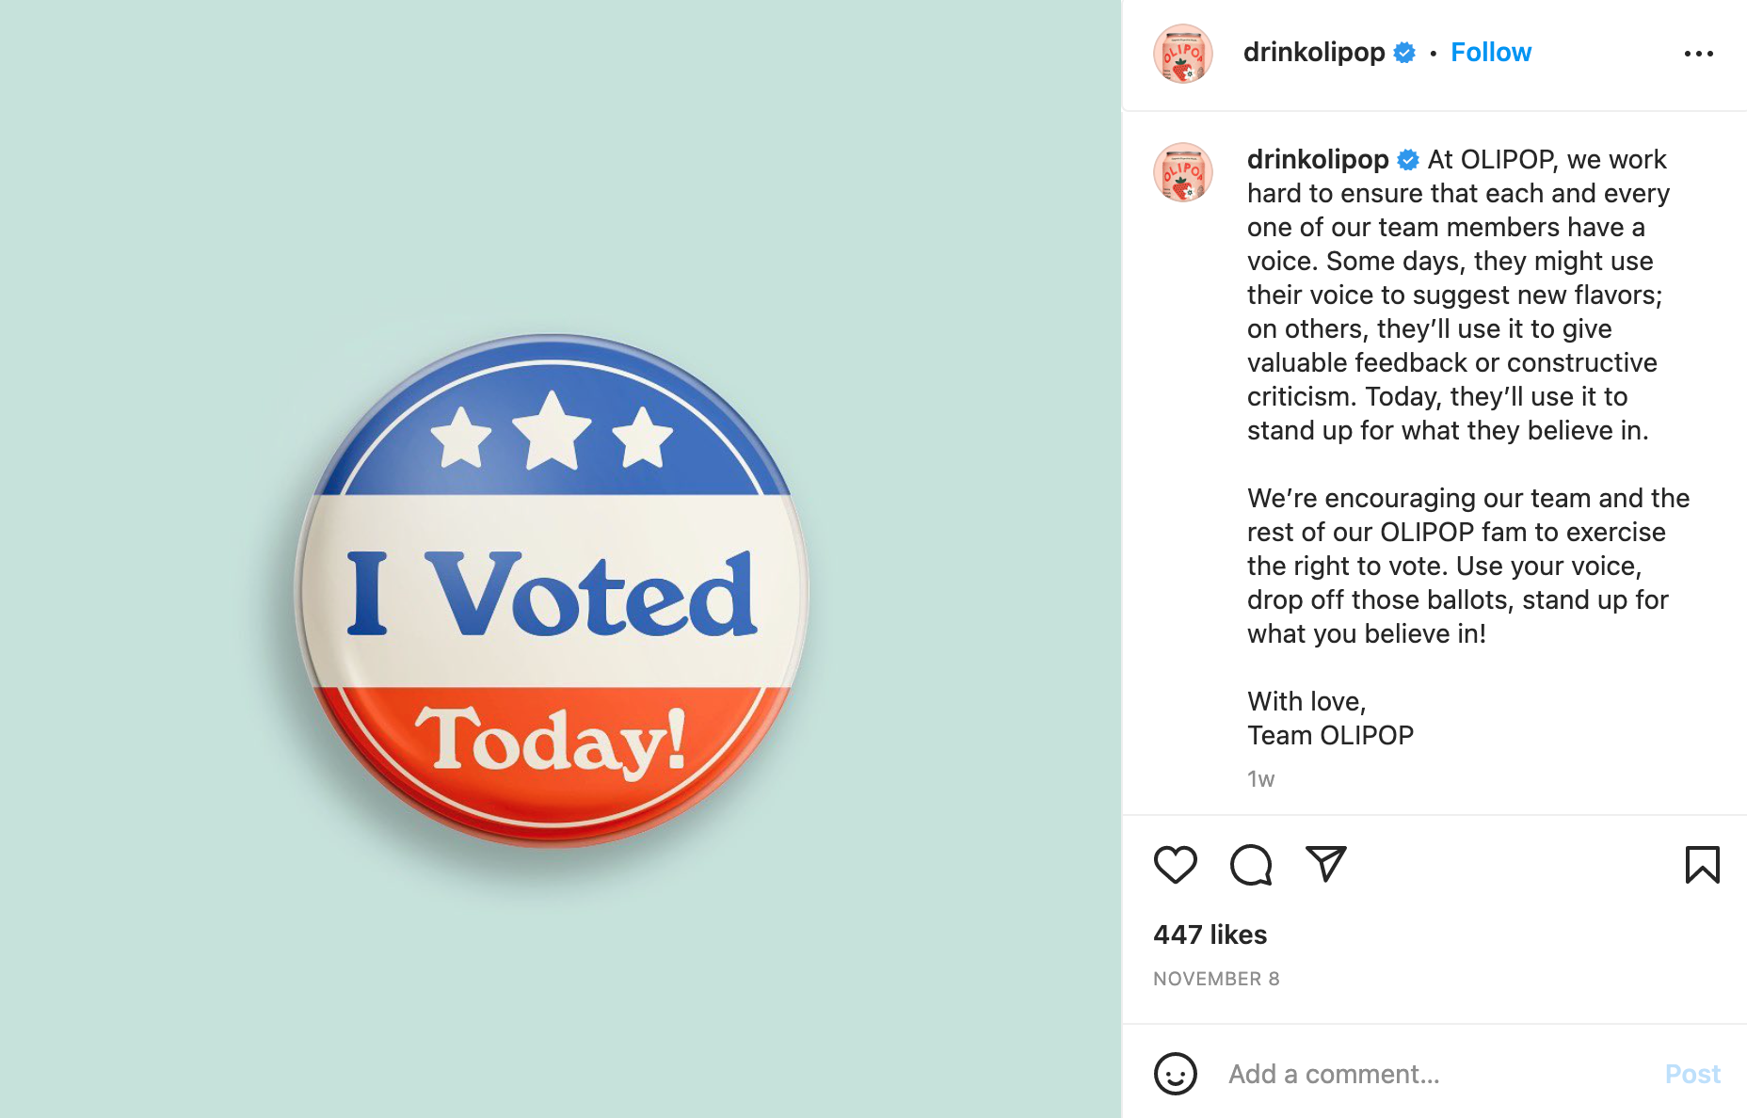
Task: Share the post with the paper plane icon
Action: tap(1326, 864)
